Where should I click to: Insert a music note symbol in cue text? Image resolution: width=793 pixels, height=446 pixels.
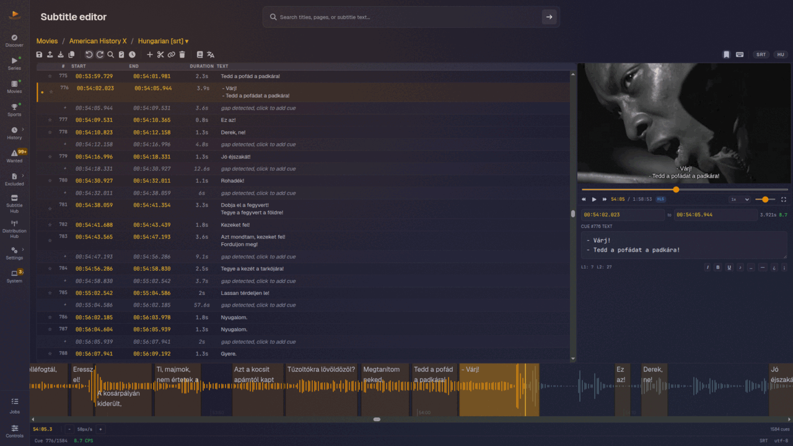(x=740, y=268)
